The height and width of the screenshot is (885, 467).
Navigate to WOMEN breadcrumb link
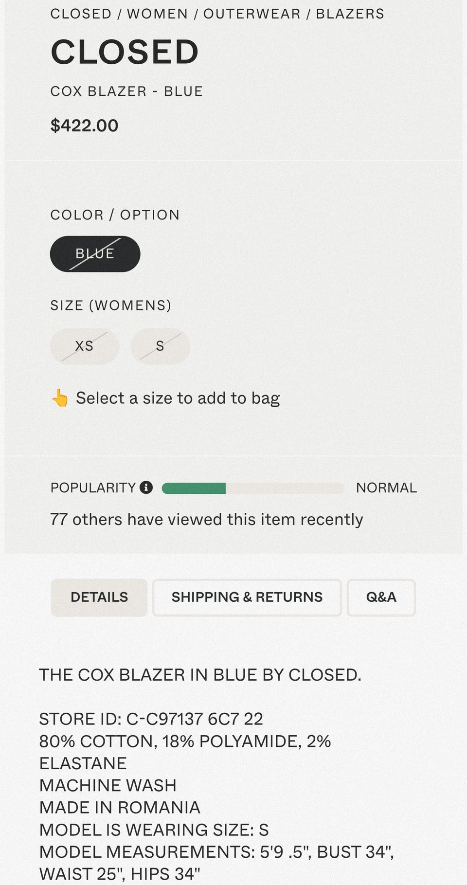click(157, 14)
